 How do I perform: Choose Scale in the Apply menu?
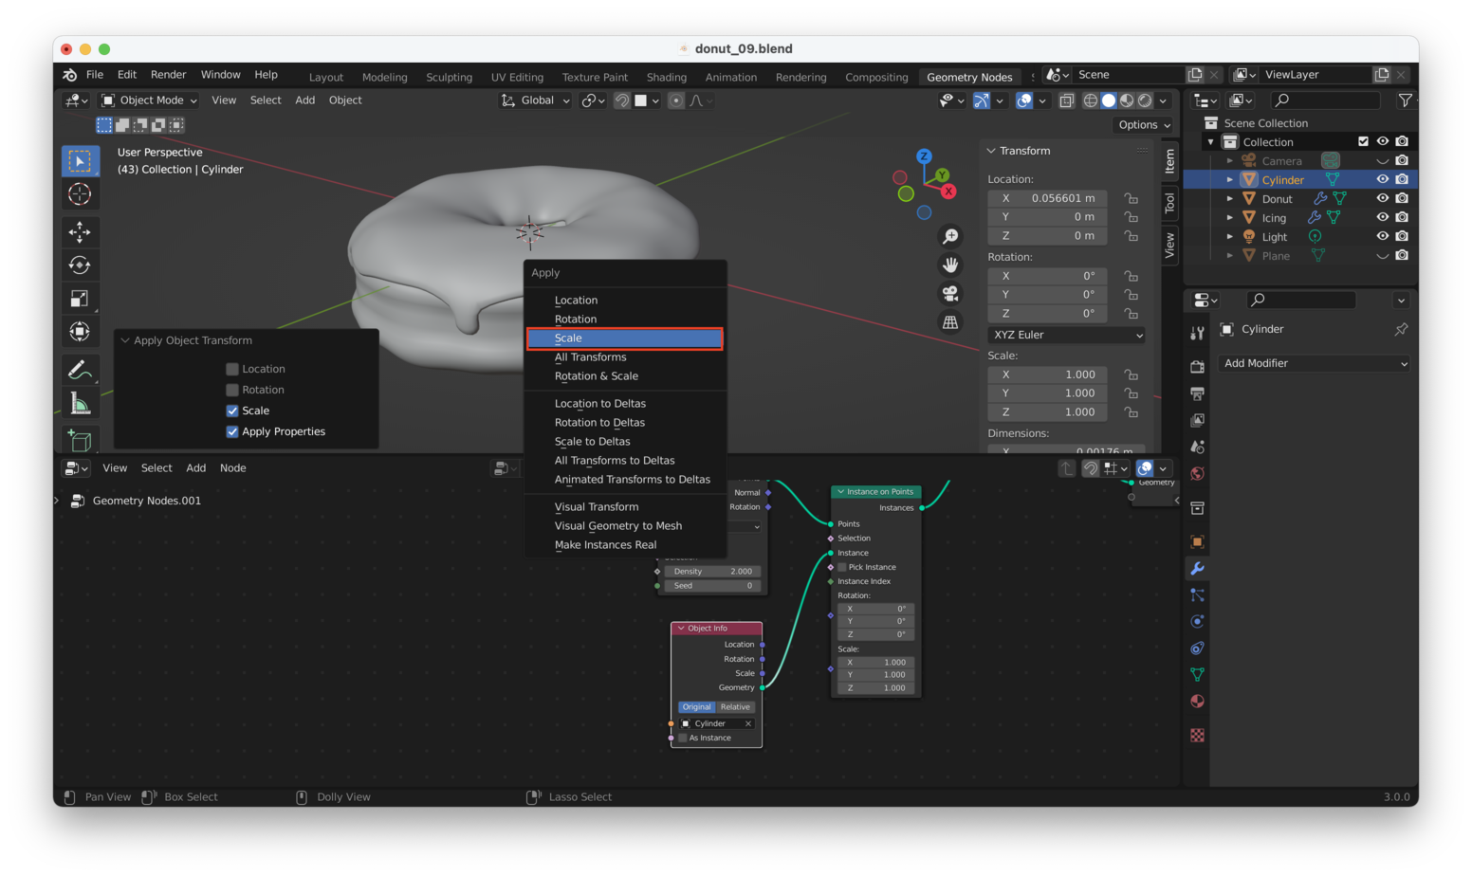pyautogui.click(x=625, y=338)
